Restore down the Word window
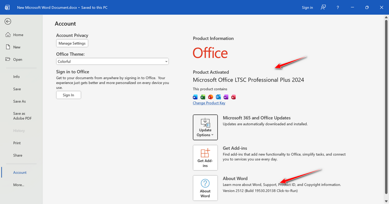Image resolution: width=389 pixels, height=204 pixels. 367,7
